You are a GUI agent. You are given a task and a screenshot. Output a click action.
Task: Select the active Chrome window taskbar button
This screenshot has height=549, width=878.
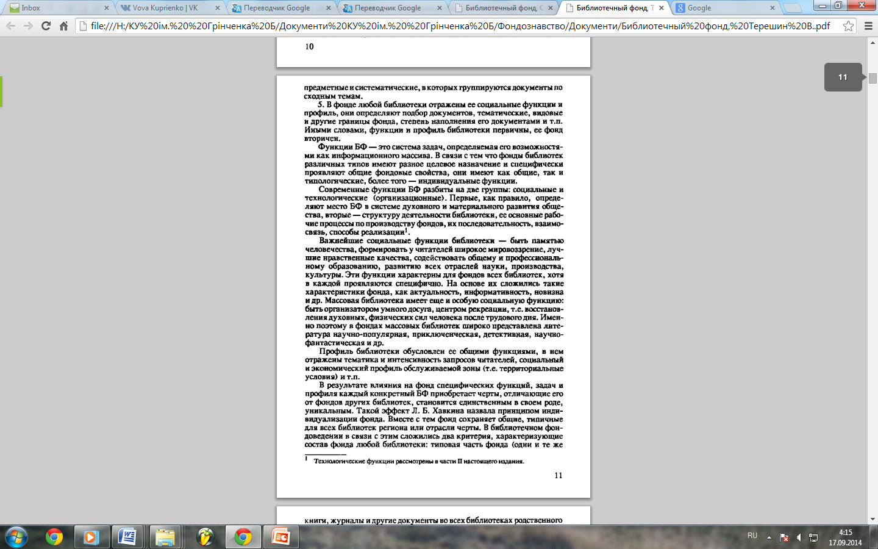click(x=243, y=537)
